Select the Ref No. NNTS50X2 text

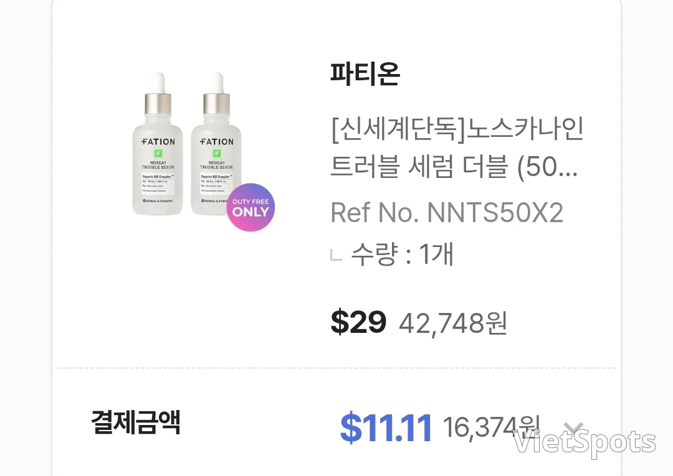(x=447, y=212)
